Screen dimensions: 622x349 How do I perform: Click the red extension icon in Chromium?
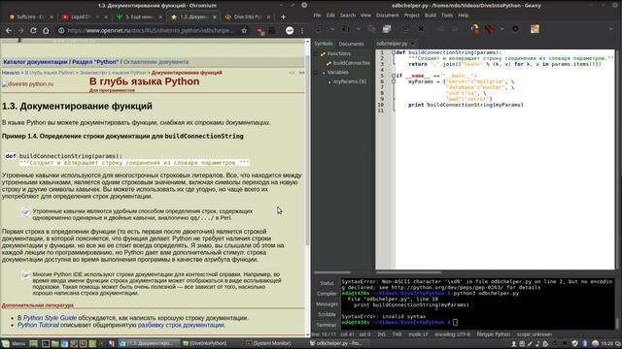(260, 30)
